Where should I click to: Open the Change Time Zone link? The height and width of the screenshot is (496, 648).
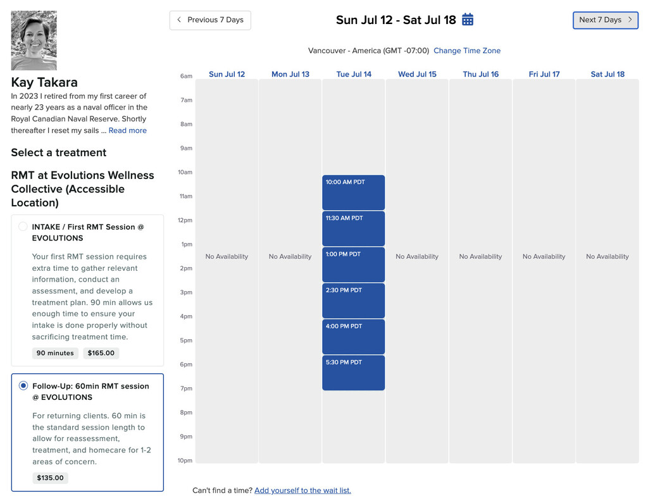[x=467, y=51]
